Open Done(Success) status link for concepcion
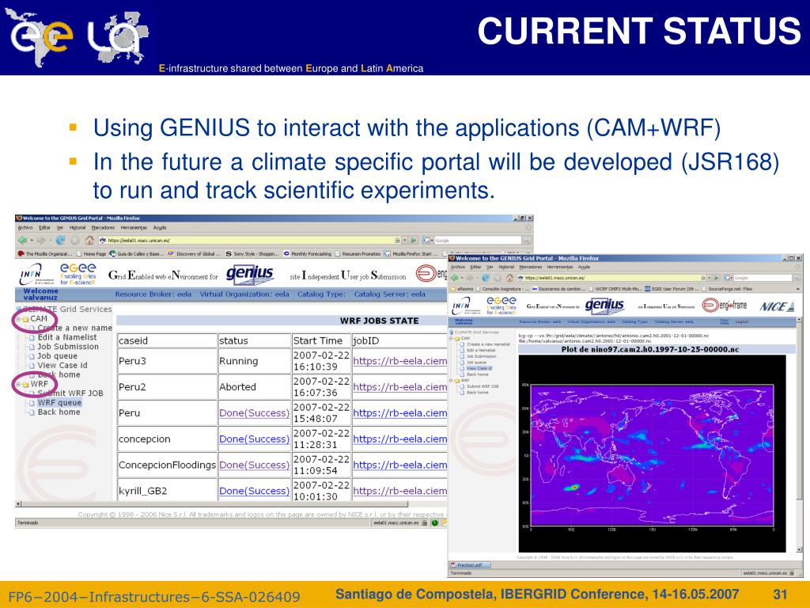 pyautogui.click(x=254, y=439)
